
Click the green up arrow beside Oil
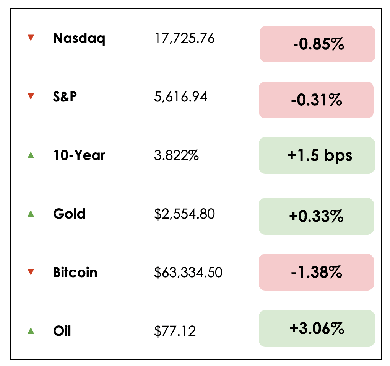31,330
